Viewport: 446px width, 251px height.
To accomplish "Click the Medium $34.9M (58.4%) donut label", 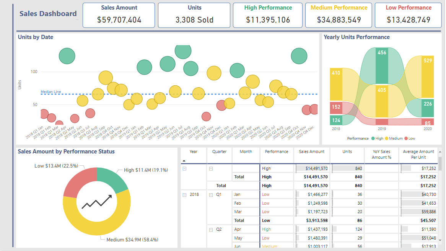I will coord(132,240).
